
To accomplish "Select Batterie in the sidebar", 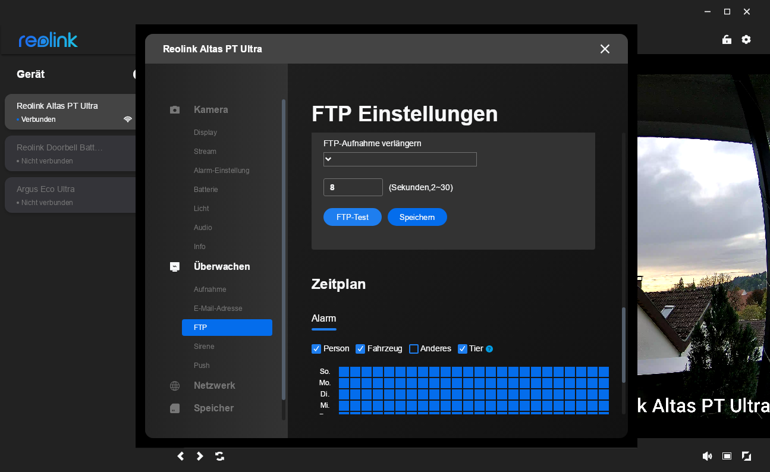I will (x=206, y=190).
